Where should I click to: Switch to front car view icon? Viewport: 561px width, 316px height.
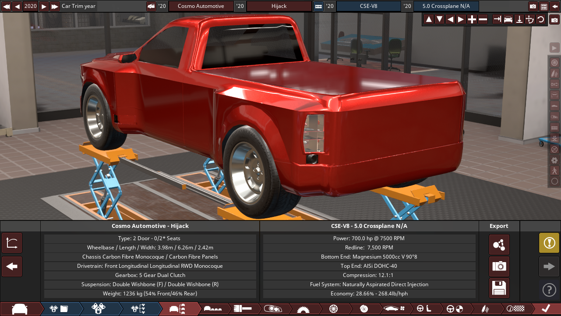point(508,19)
